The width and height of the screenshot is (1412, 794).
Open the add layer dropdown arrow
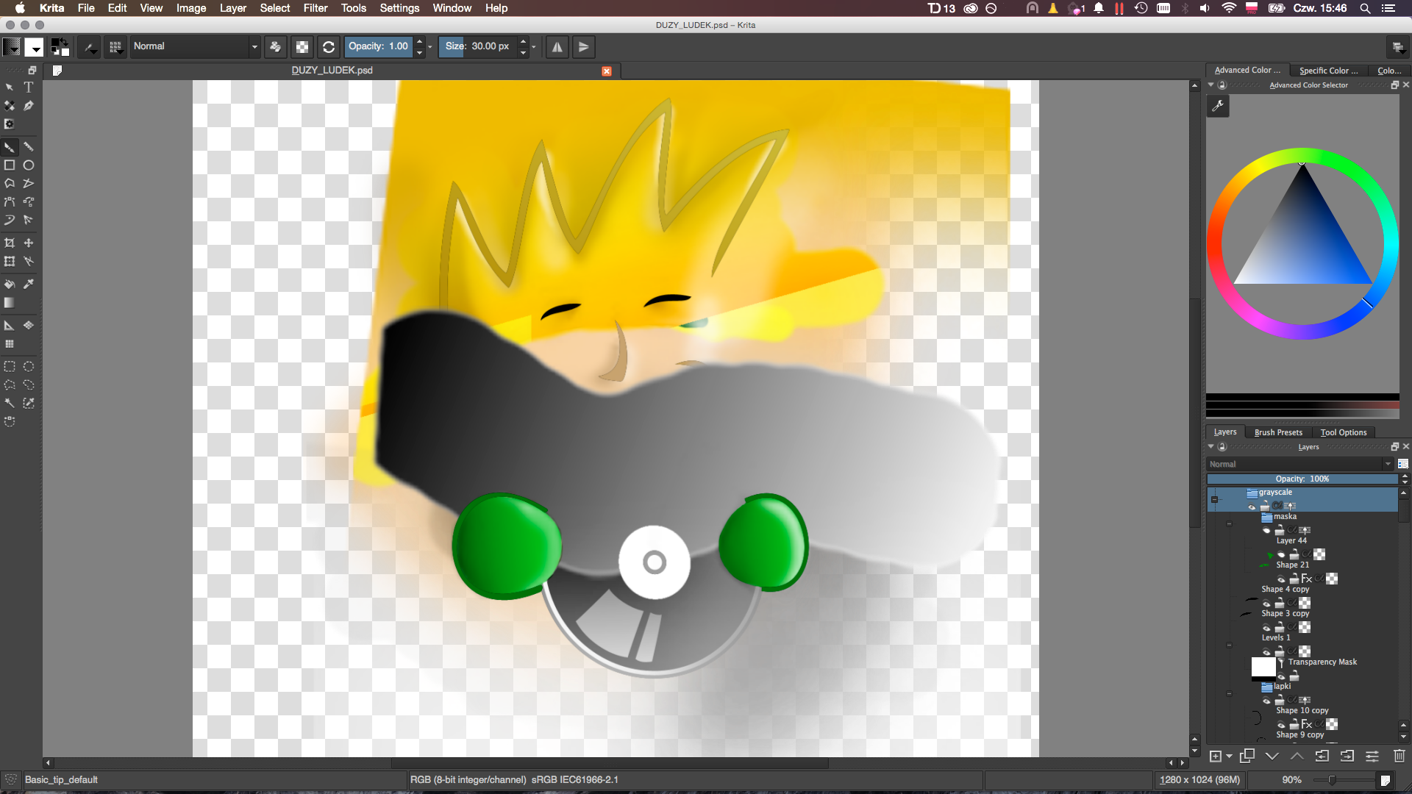pyautogui.click(x=1229, y=757)
